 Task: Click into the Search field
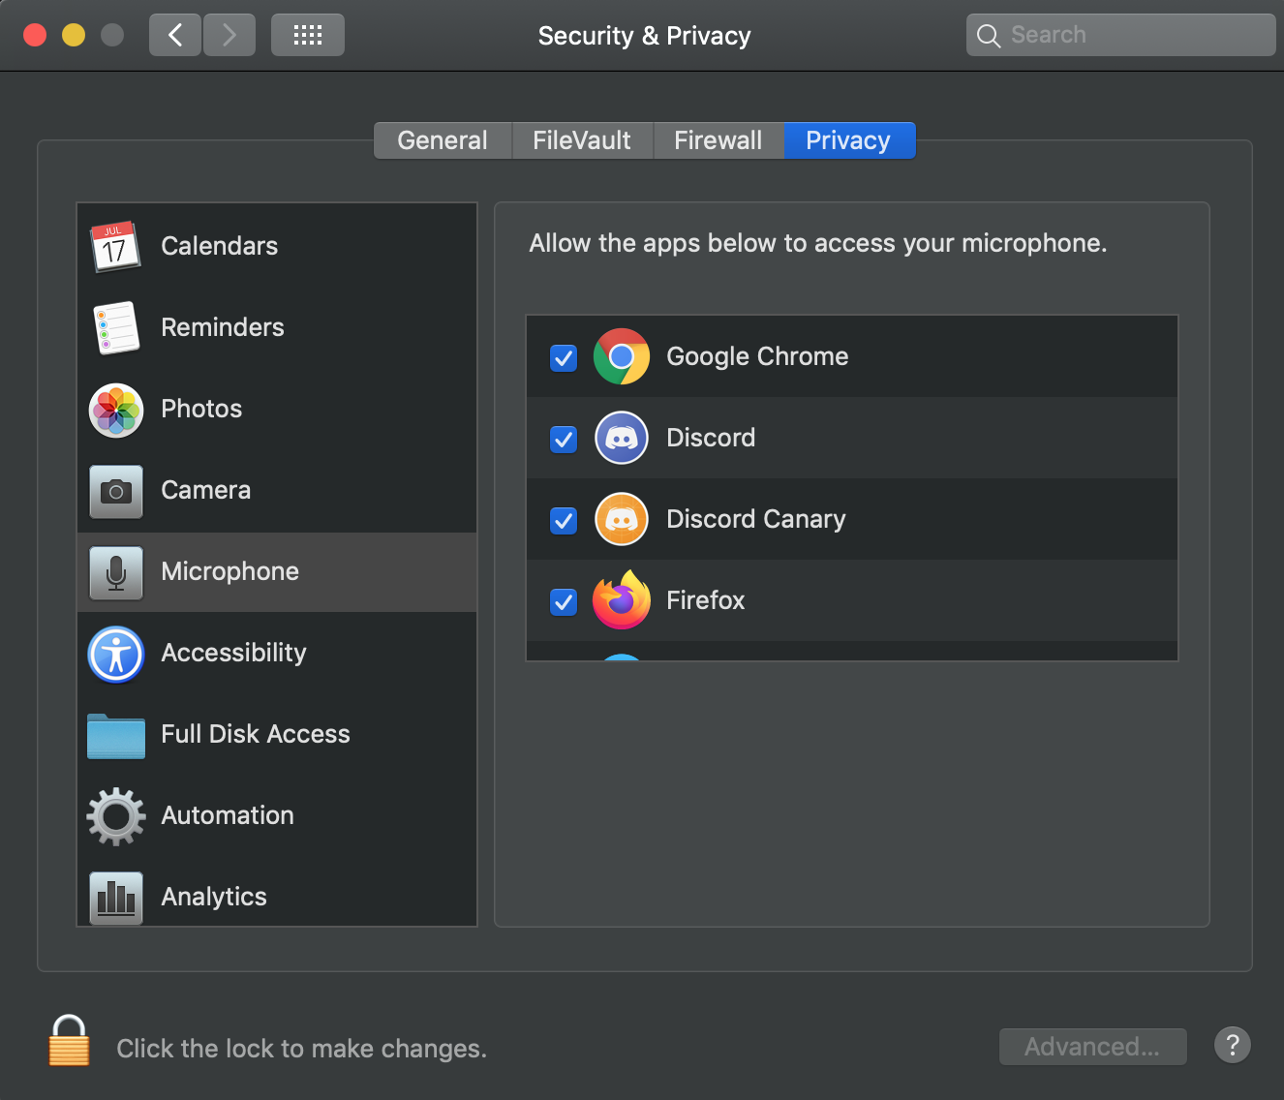(x=1121, y=35)
